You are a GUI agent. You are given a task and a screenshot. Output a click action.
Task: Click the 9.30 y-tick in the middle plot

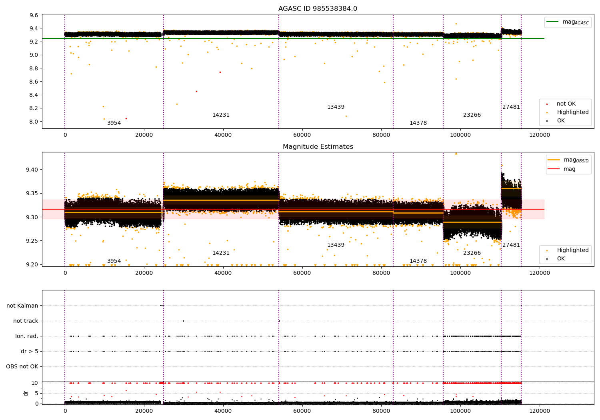coord(32,217)
